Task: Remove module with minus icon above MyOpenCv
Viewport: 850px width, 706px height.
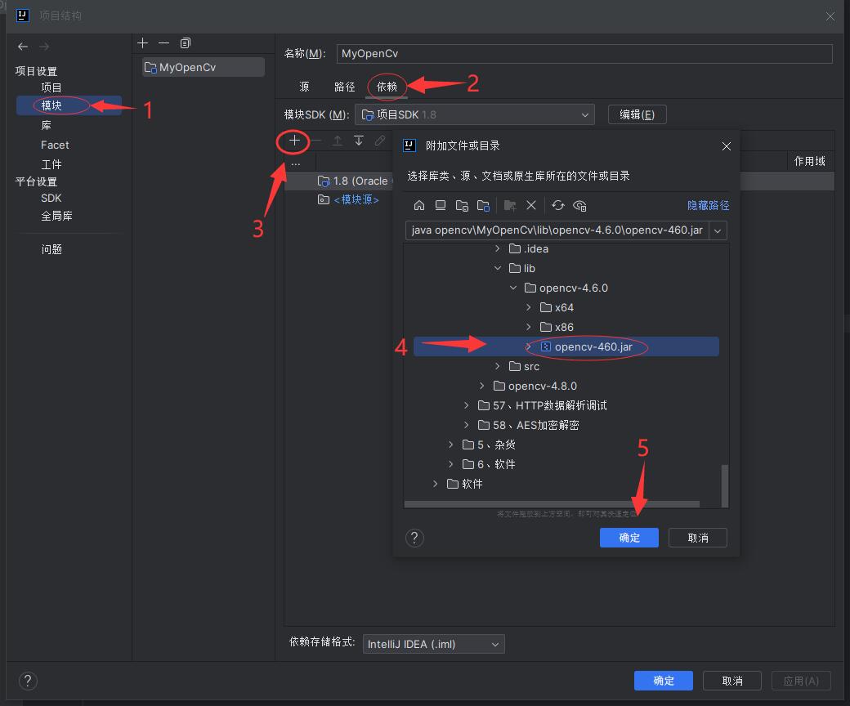Action: [163, 42]
